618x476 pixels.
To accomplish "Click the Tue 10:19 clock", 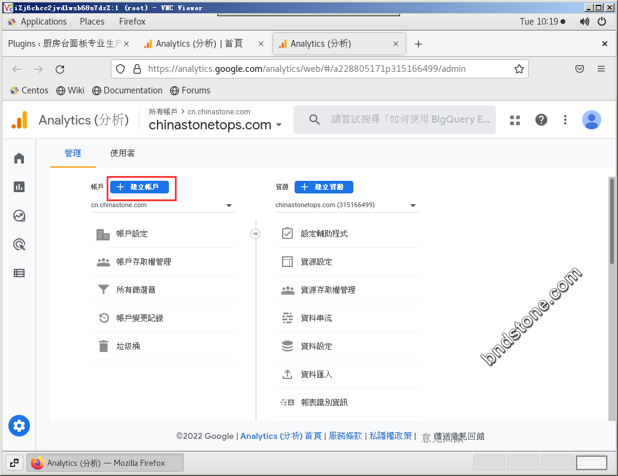I will click(x=539, y=22).
